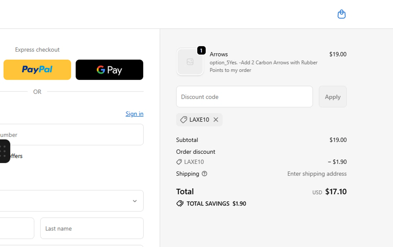Viewport: 393px width, 247px height.
Task: Click the TOTAL SAVINGS $1.90 text
Action: (216, 204)
